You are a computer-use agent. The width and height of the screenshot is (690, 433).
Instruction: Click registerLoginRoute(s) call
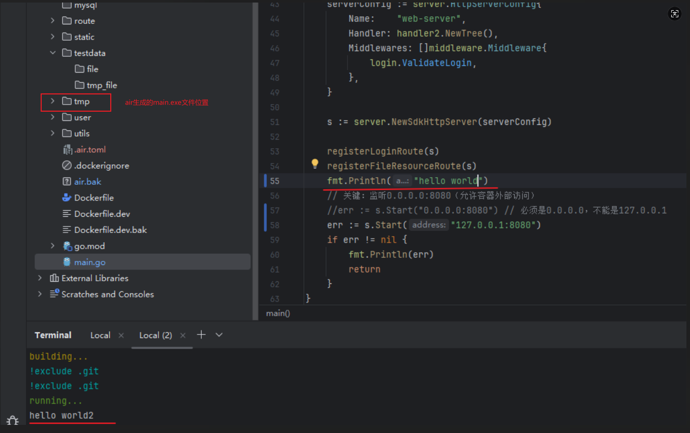point(383,151)
